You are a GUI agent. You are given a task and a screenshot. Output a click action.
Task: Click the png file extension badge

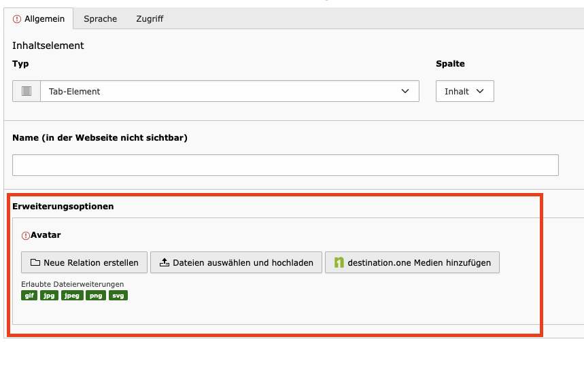(x=96, y=296)
